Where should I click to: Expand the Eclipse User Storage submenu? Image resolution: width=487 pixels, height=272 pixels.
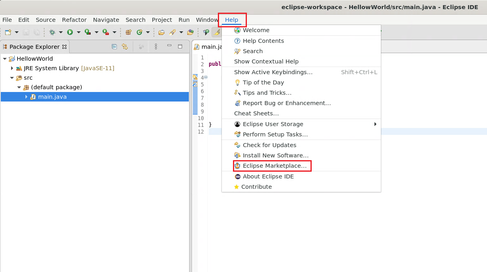pyautogui.click(x=301, y=124)
